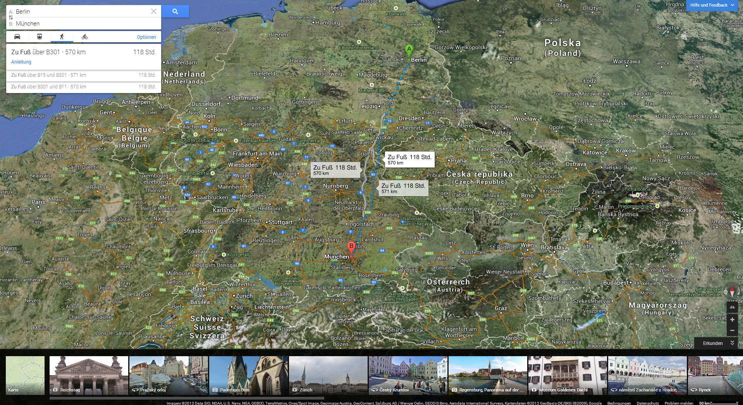Click the Tichá dolina green marker
Viewport: 743px width, 405px height.
(x=638, y=195)
